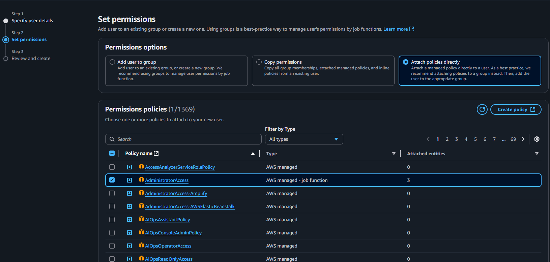
Task: Open the table preferences gear icon
Action: tap(537, 139)
